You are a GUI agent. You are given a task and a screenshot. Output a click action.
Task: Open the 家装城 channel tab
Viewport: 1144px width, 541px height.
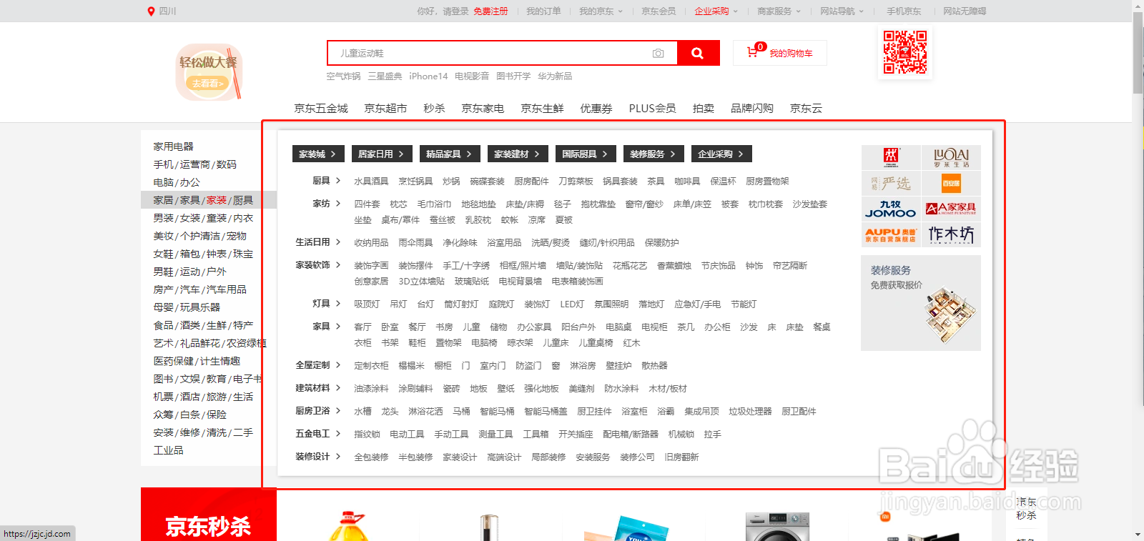318,154
